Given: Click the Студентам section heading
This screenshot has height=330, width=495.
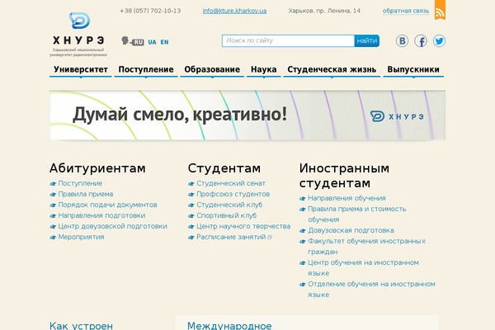Looking at the screenshot, I should (224, 168).
